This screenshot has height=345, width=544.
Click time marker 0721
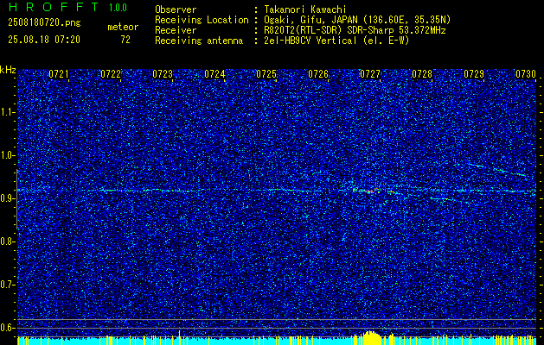click(x=59, y=74)
